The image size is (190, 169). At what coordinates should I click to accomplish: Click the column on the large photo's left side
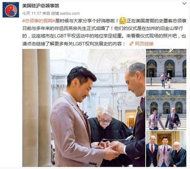tap(37, 108)
